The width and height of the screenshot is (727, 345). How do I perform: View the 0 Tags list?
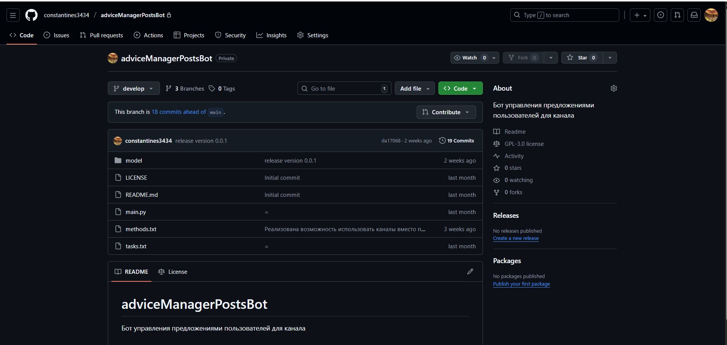(x=222, y=89)
